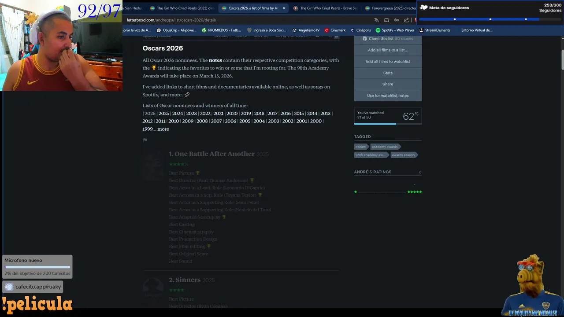Image resolution: width=564 pixels, height=317 pixels.
Task: Open the 'oscars' tag
Action: (x=361, y=147)
